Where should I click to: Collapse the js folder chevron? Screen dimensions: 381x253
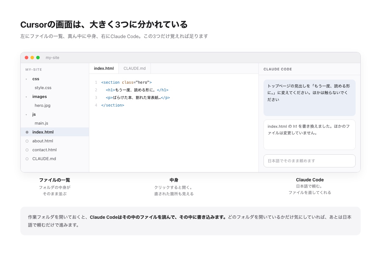click(x=26, y=114)
